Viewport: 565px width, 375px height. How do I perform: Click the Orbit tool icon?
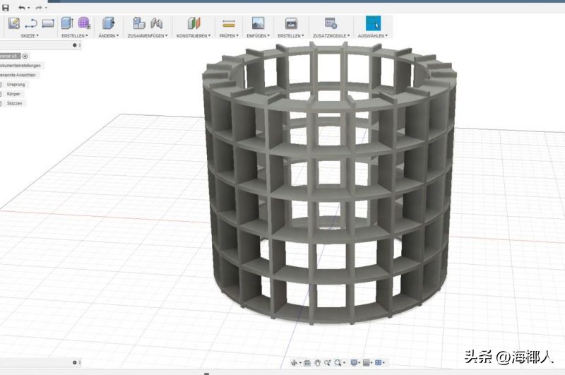coord(295,362)
